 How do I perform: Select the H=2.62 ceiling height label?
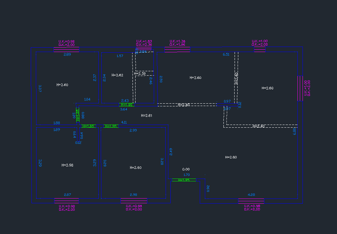pyautogui.click(x=117, y=75)
